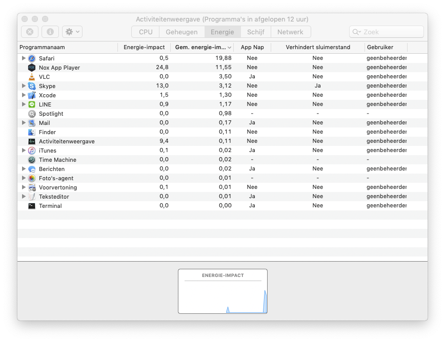Click the Teksteditor icon
This screenshot has width=445, height=342.
click(x=32, y=197)
